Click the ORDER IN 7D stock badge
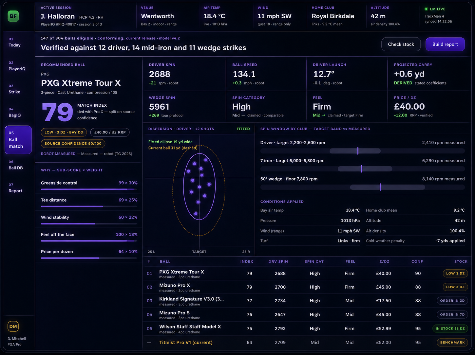Image resolution: width=475 pixels, height=355 pixels. point(452,314)
